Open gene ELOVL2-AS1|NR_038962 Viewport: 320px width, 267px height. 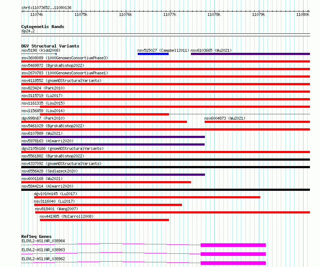[x=43, y=259]
